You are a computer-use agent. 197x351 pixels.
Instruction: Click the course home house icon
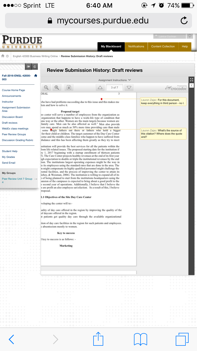tap(36, 76)
